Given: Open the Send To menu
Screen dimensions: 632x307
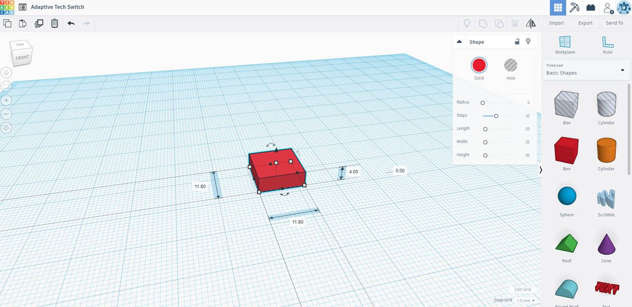Looking at the screenshot, I should tap(614, 23).
